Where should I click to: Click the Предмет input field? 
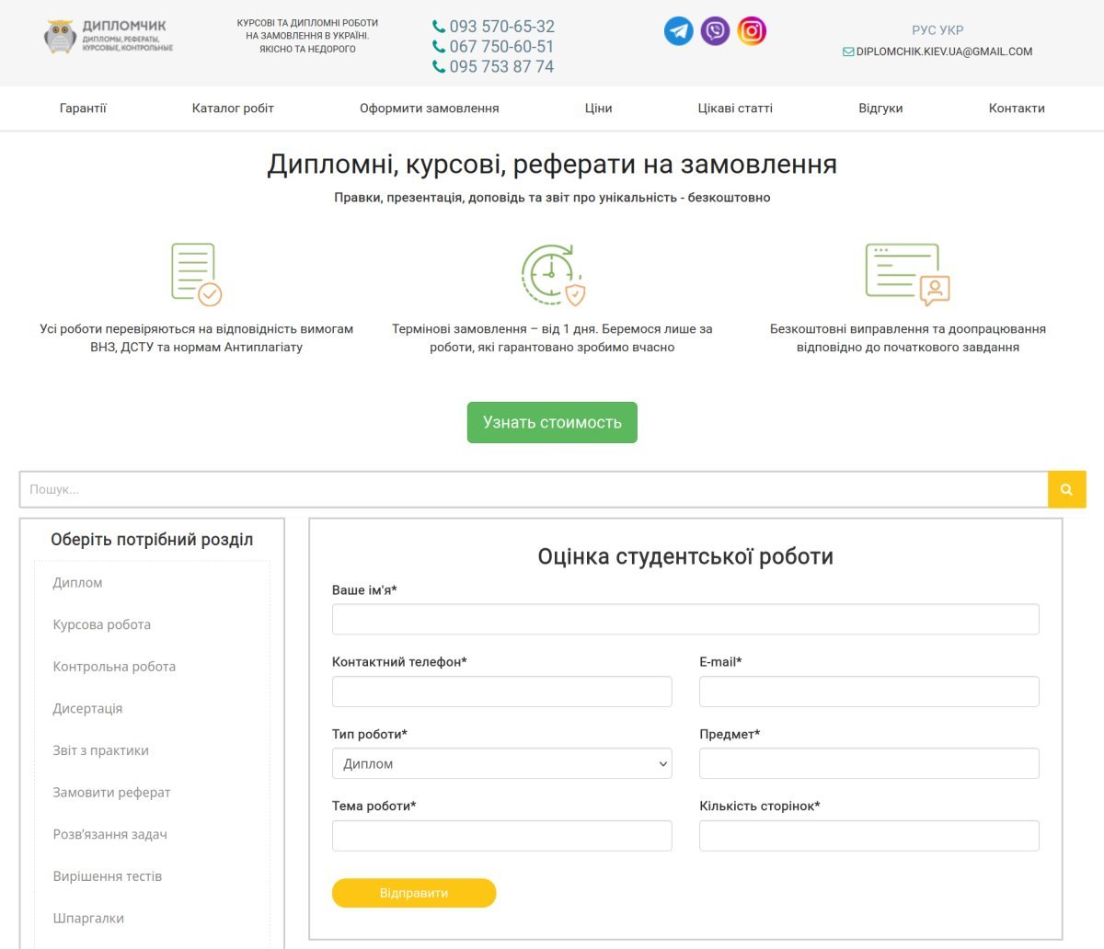(869, 763)
